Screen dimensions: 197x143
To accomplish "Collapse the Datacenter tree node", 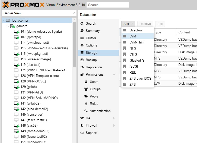I will pos(4,21).
